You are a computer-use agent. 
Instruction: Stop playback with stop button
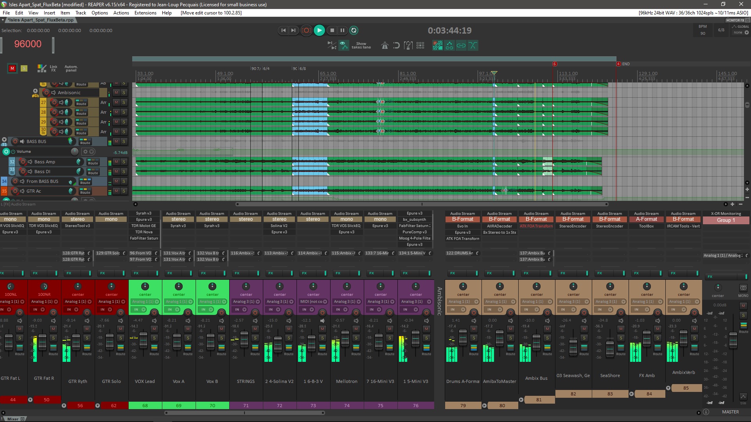[x=332, y=30]
